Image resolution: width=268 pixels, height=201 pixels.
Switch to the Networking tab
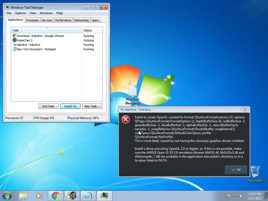tap(81, 20)
